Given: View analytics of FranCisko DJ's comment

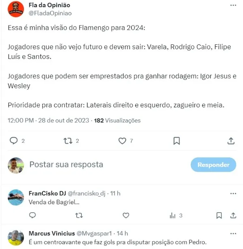Looking at the screenshot, I should click(173, 216).
